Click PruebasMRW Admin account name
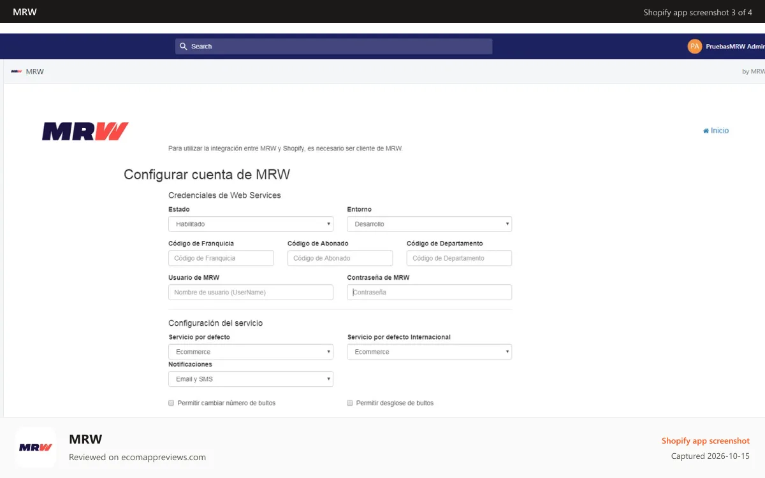The width and height of the screenshot is (765, 478). pyautogui.click(x=735, y=47)
